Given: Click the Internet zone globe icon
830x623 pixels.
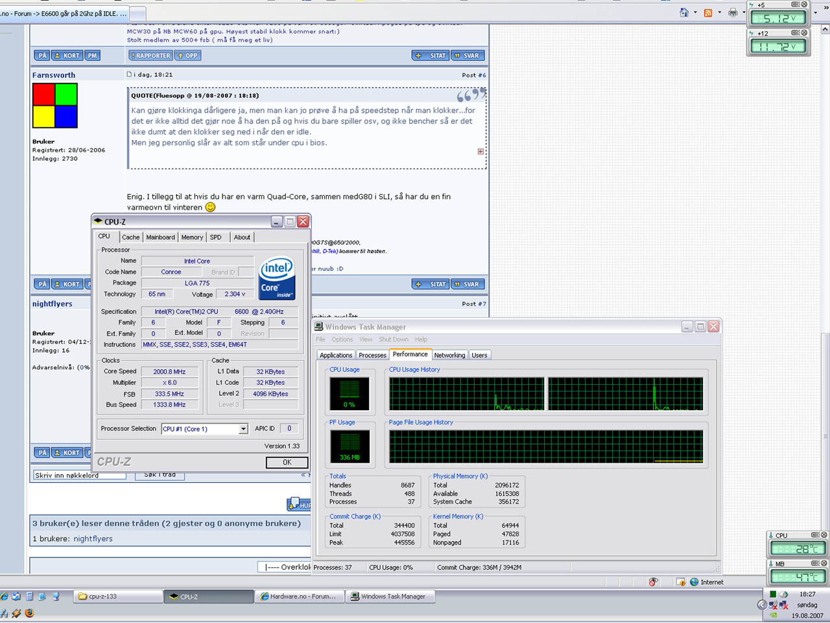Looking at the screenshot, I should click(x=694, y=582).
